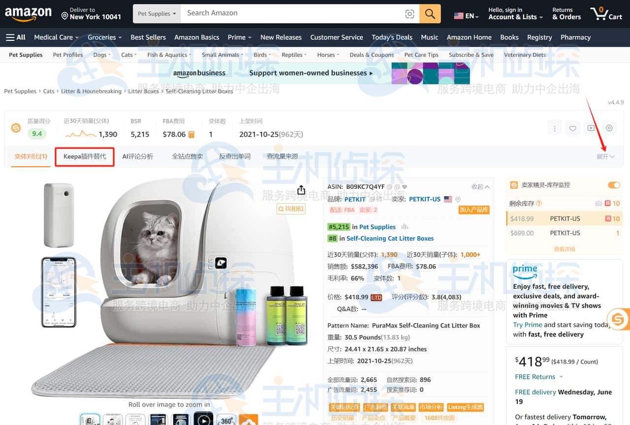Click the share icon above product image

pos(301,190)
